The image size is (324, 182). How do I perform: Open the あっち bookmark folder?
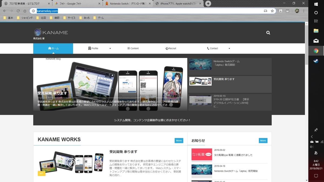pos(85,18)
